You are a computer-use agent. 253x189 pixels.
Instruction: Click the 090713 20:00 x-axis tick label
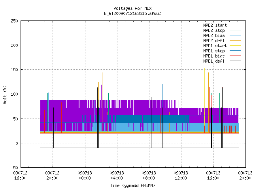[245, 175]
